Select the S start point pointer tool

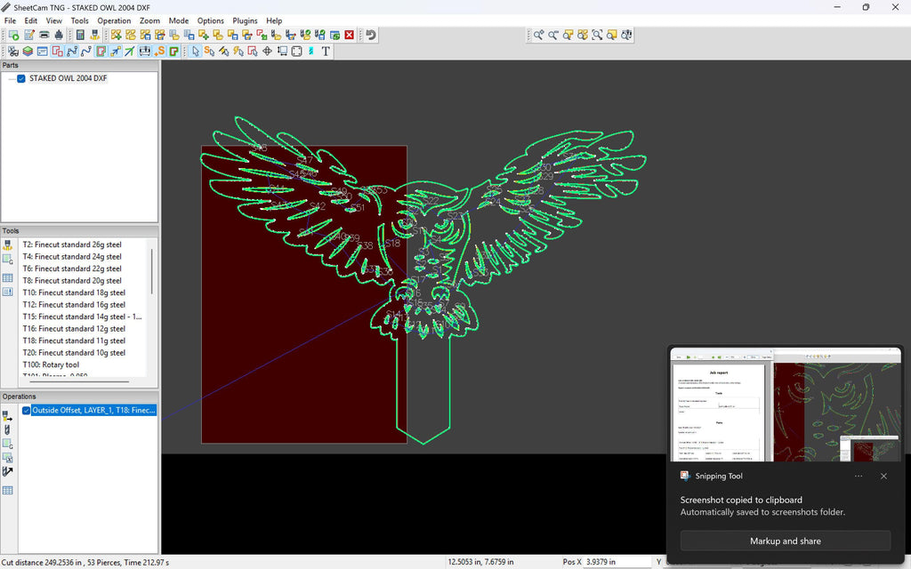pos(209,51)
